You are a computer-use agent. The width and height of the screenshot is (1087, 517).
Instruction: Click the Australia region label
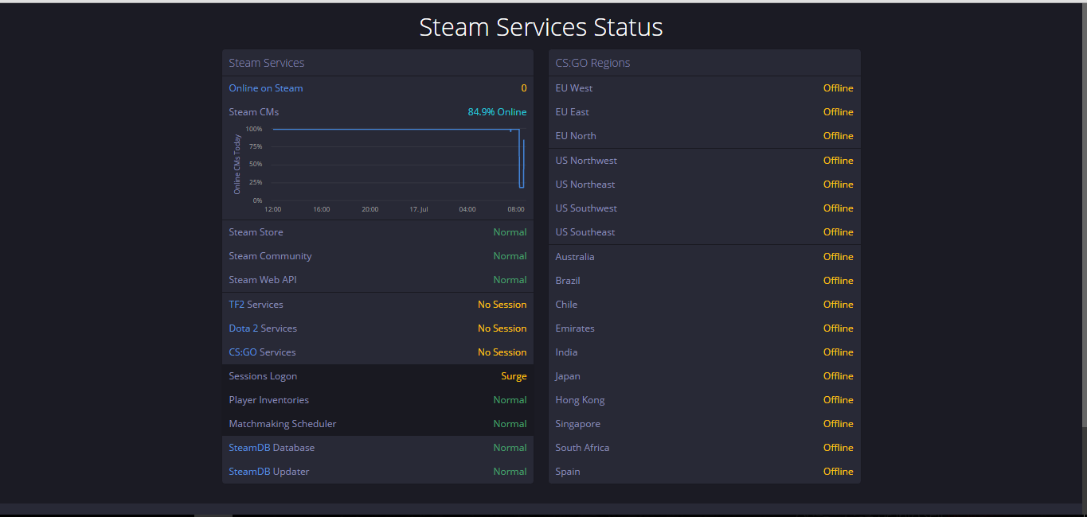tap(575, 257)
